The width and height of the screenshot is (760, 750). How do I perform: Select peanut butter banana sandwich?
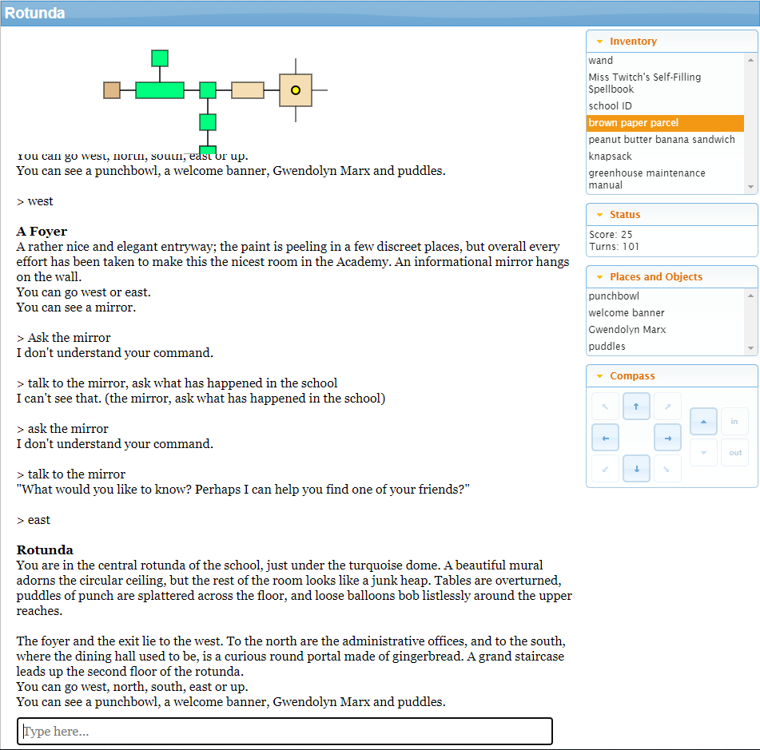click(x=665, y=140)
